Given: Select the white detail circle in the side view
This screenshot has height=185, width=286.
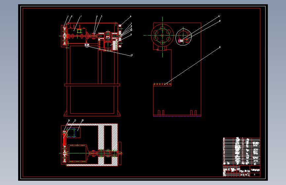Looking at the screenshot, I should tap(183, 38).
